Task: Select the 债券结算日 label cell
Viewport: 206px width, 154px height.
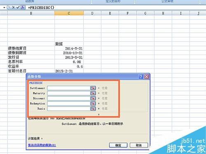Action: pos(31,48)
